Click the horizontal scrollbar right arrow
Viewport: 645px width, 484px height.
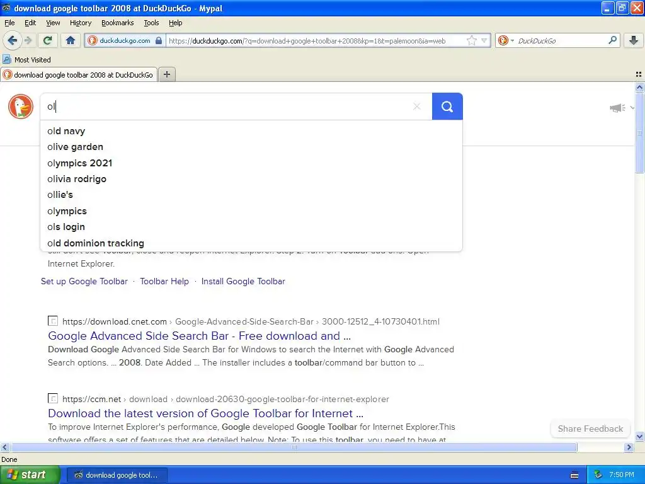629,447
